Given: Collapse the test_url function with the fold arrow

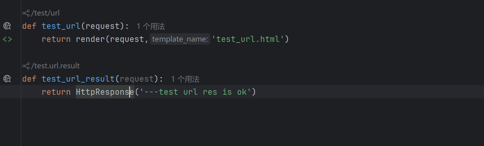Looking at the screenshot, I should [x=17, y=26].
